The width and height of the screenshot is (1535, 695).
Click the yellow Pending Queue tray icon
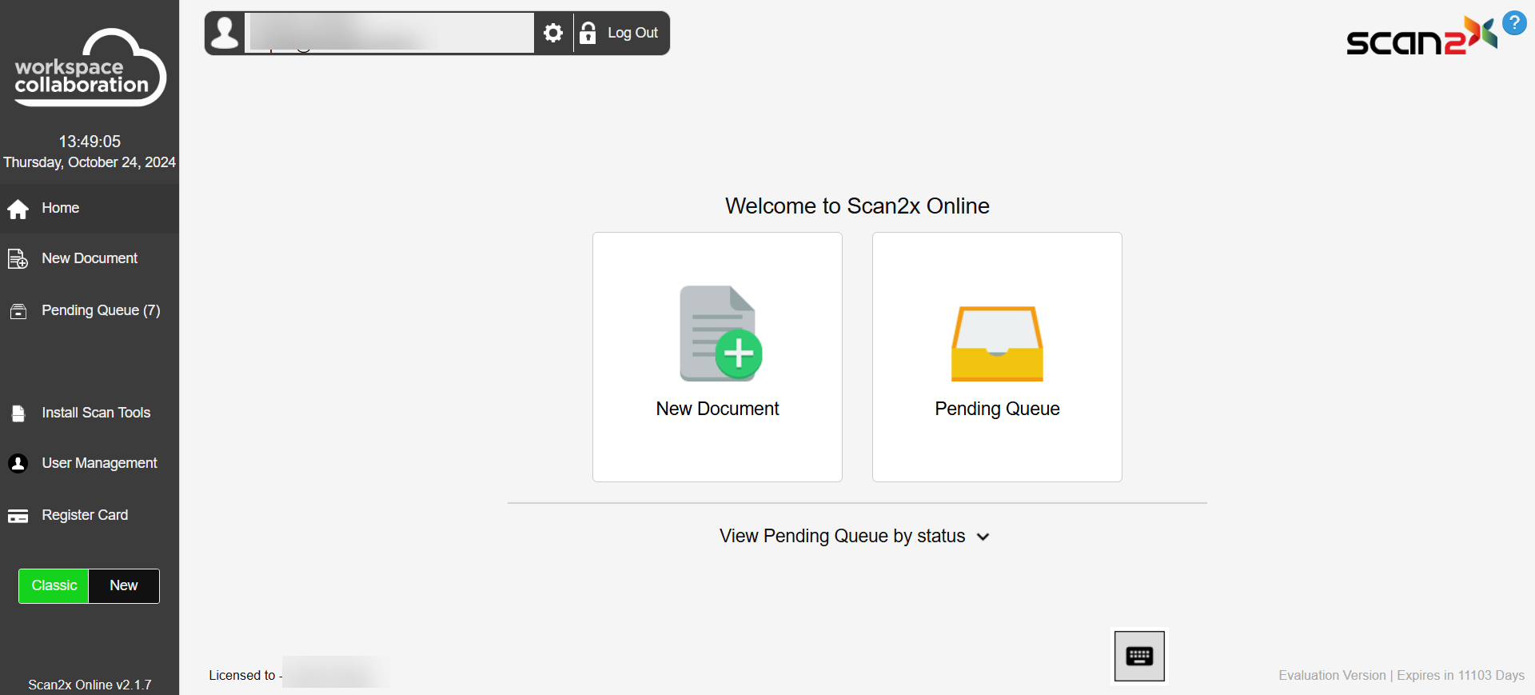(997, 344)
